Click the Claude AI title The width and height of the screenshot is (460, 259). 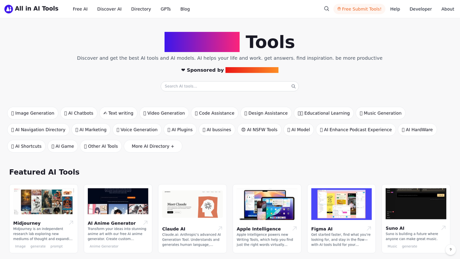click(174, 229)
